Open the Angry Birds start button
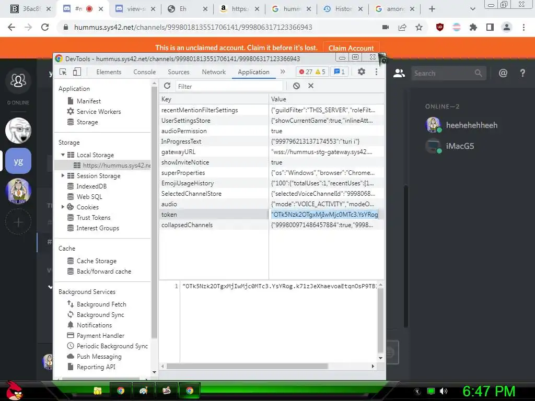This screenshot has height=401, width=535. pyautogui.click(x=15, y=391)
